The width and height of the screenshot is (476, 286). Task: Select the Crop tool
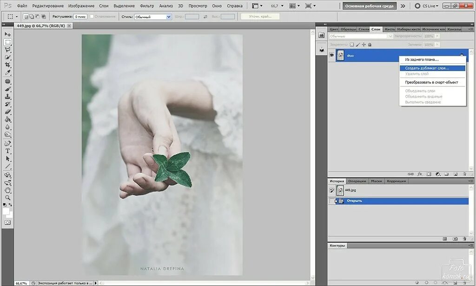(7, 65)
